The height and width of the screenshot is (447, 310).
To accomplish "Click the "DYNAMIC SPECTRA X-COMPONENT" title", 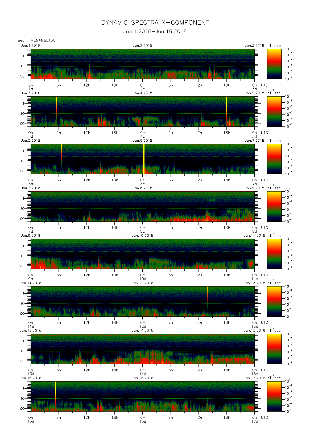I will tap(155, 23).
